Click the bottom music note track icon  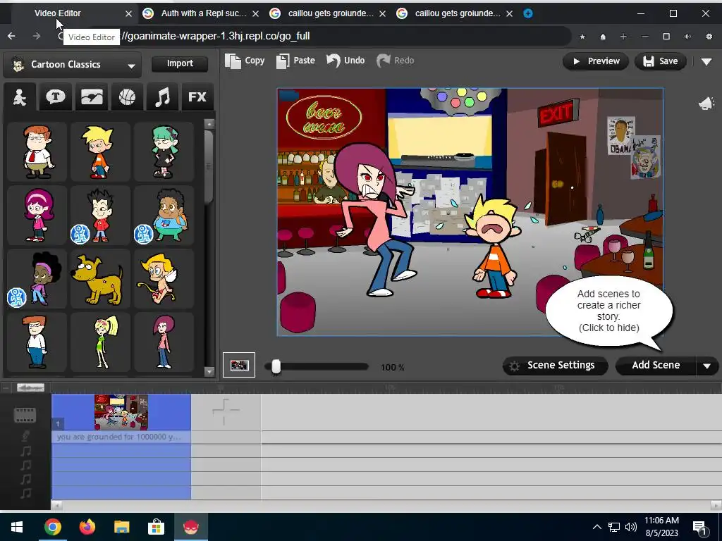pyautogui.click(x=26, y=494)
